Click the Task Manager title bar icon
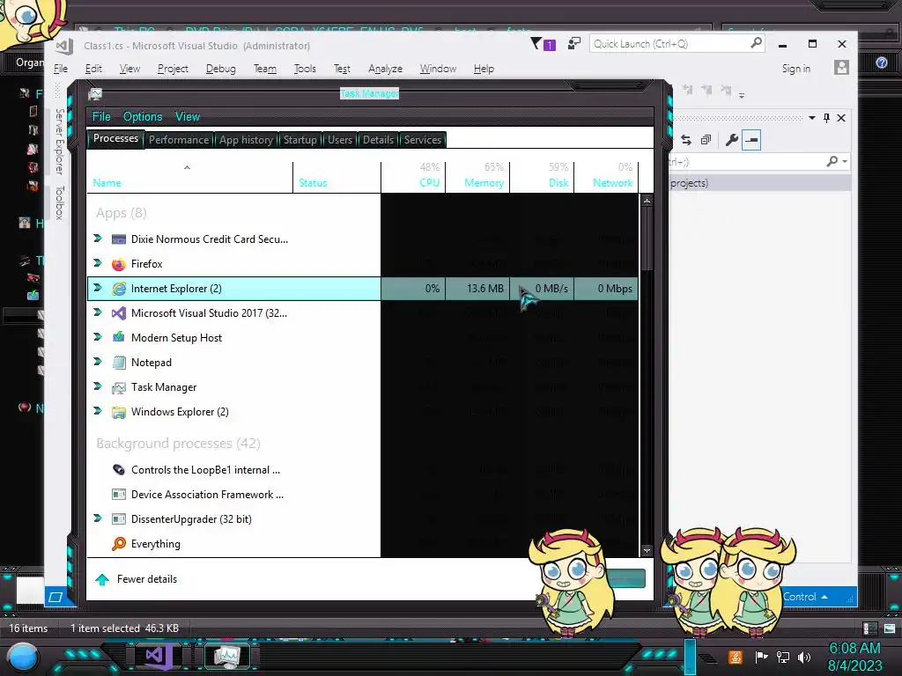 [95, 93]
